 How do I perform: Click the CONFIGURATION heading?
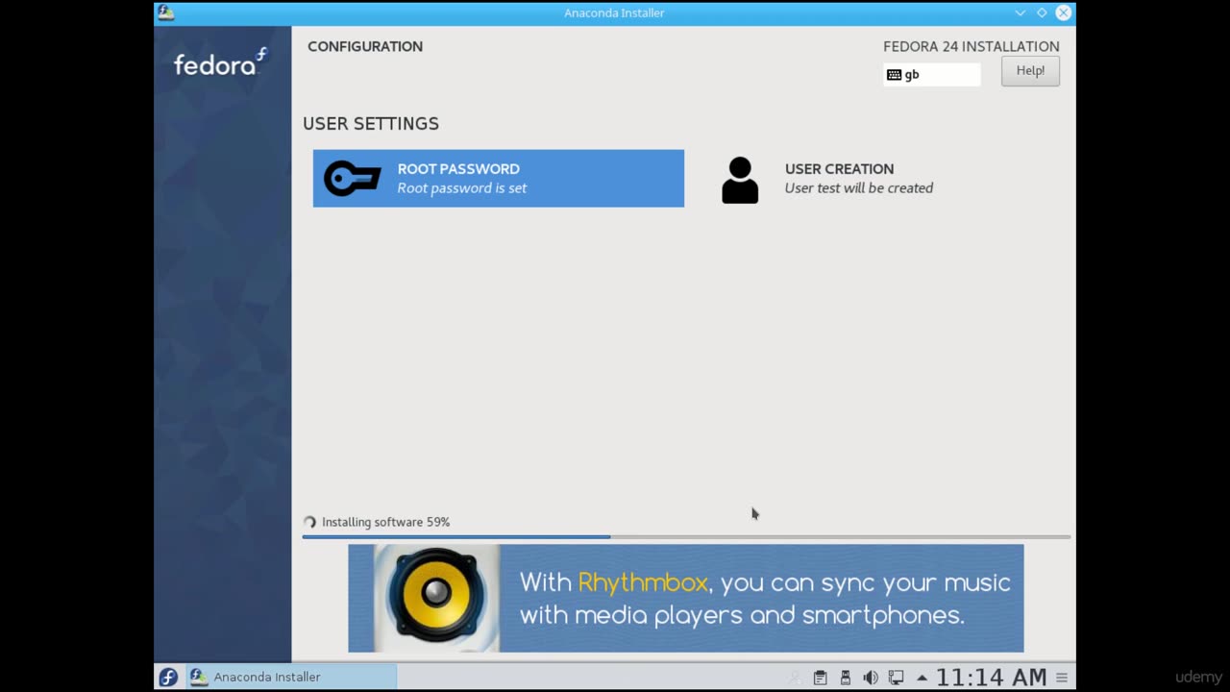(x=365, y=46)
